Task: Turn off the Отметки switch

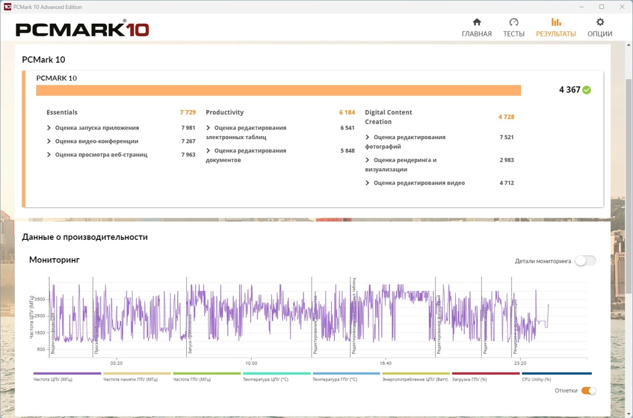Action: pyautogui.click(x=589, y=391)
